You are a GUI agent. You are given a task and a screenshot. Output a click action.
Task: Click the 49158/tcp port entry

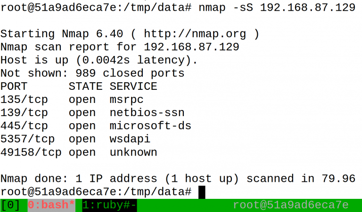(31, 152)
